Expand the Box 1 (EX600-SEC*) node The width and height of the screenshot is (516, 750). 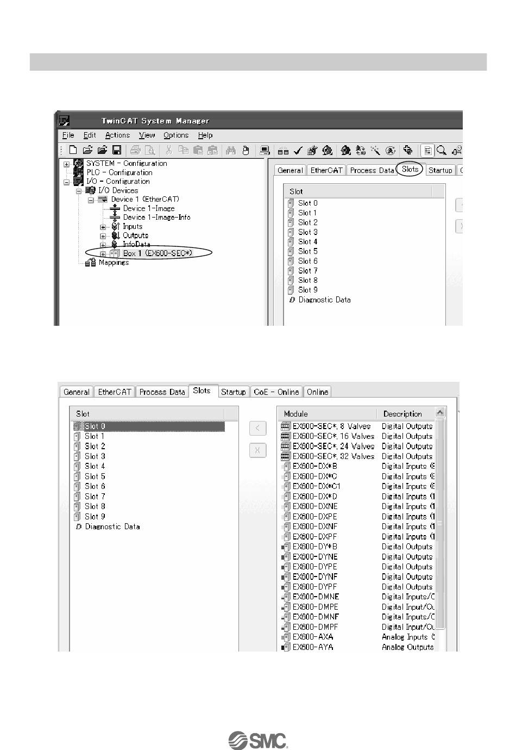point(103,254)
